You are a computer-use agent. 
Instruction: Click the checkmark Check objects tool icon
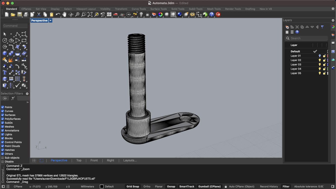pyautogui.click(x=17, y=85)
